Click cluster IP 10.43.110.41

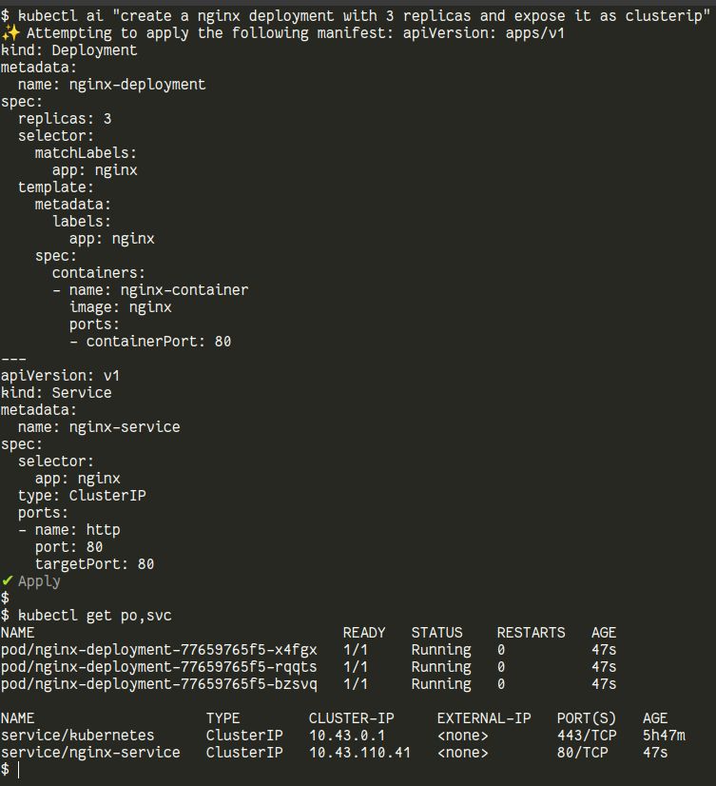[x=359, y=753]
